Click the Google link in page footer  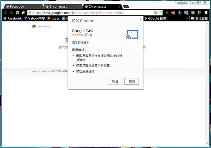(36, 71)
